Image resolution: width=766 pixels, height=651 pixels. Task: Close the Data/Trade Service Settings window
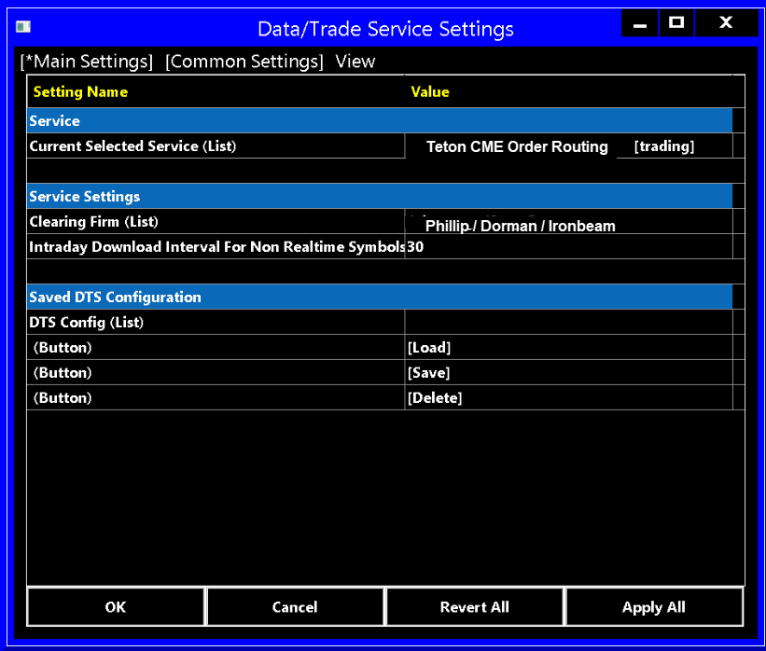(x=726, y=24)
